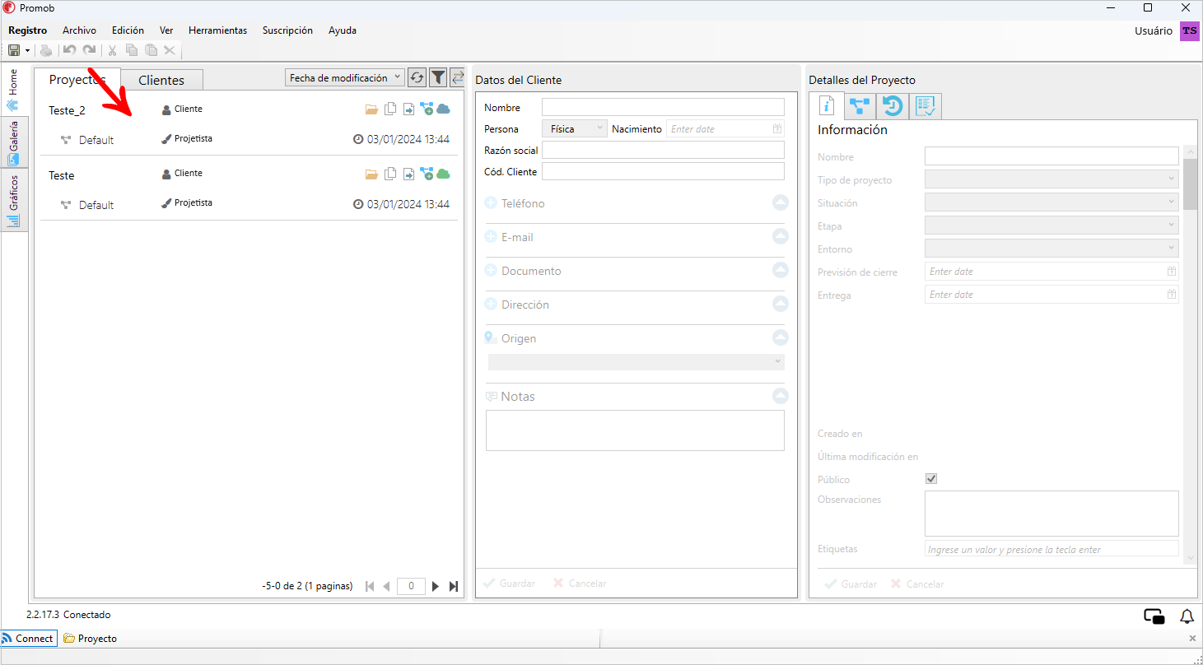Image resolution: width=1203 pixels, height=665 pixels.
Task: Open the Persona Física dropdown
Action: [x=574, y=129]
